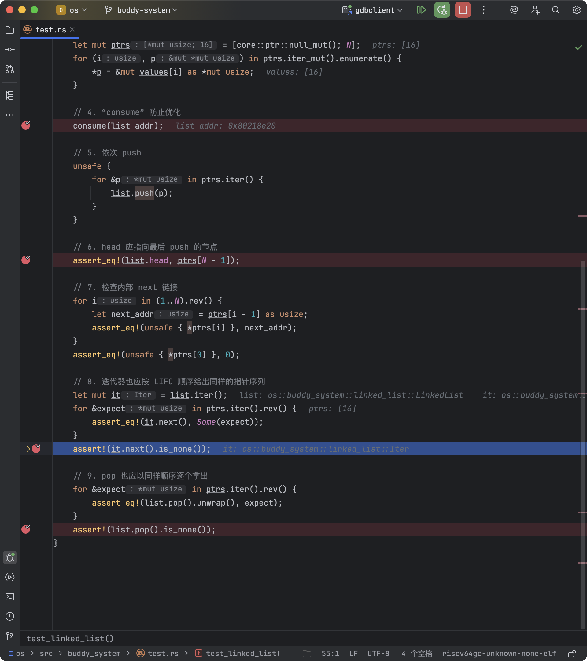The image size is (587, 661).
Task: Click the push method call in list.push(p)
Action: click(x=144, y=193)
